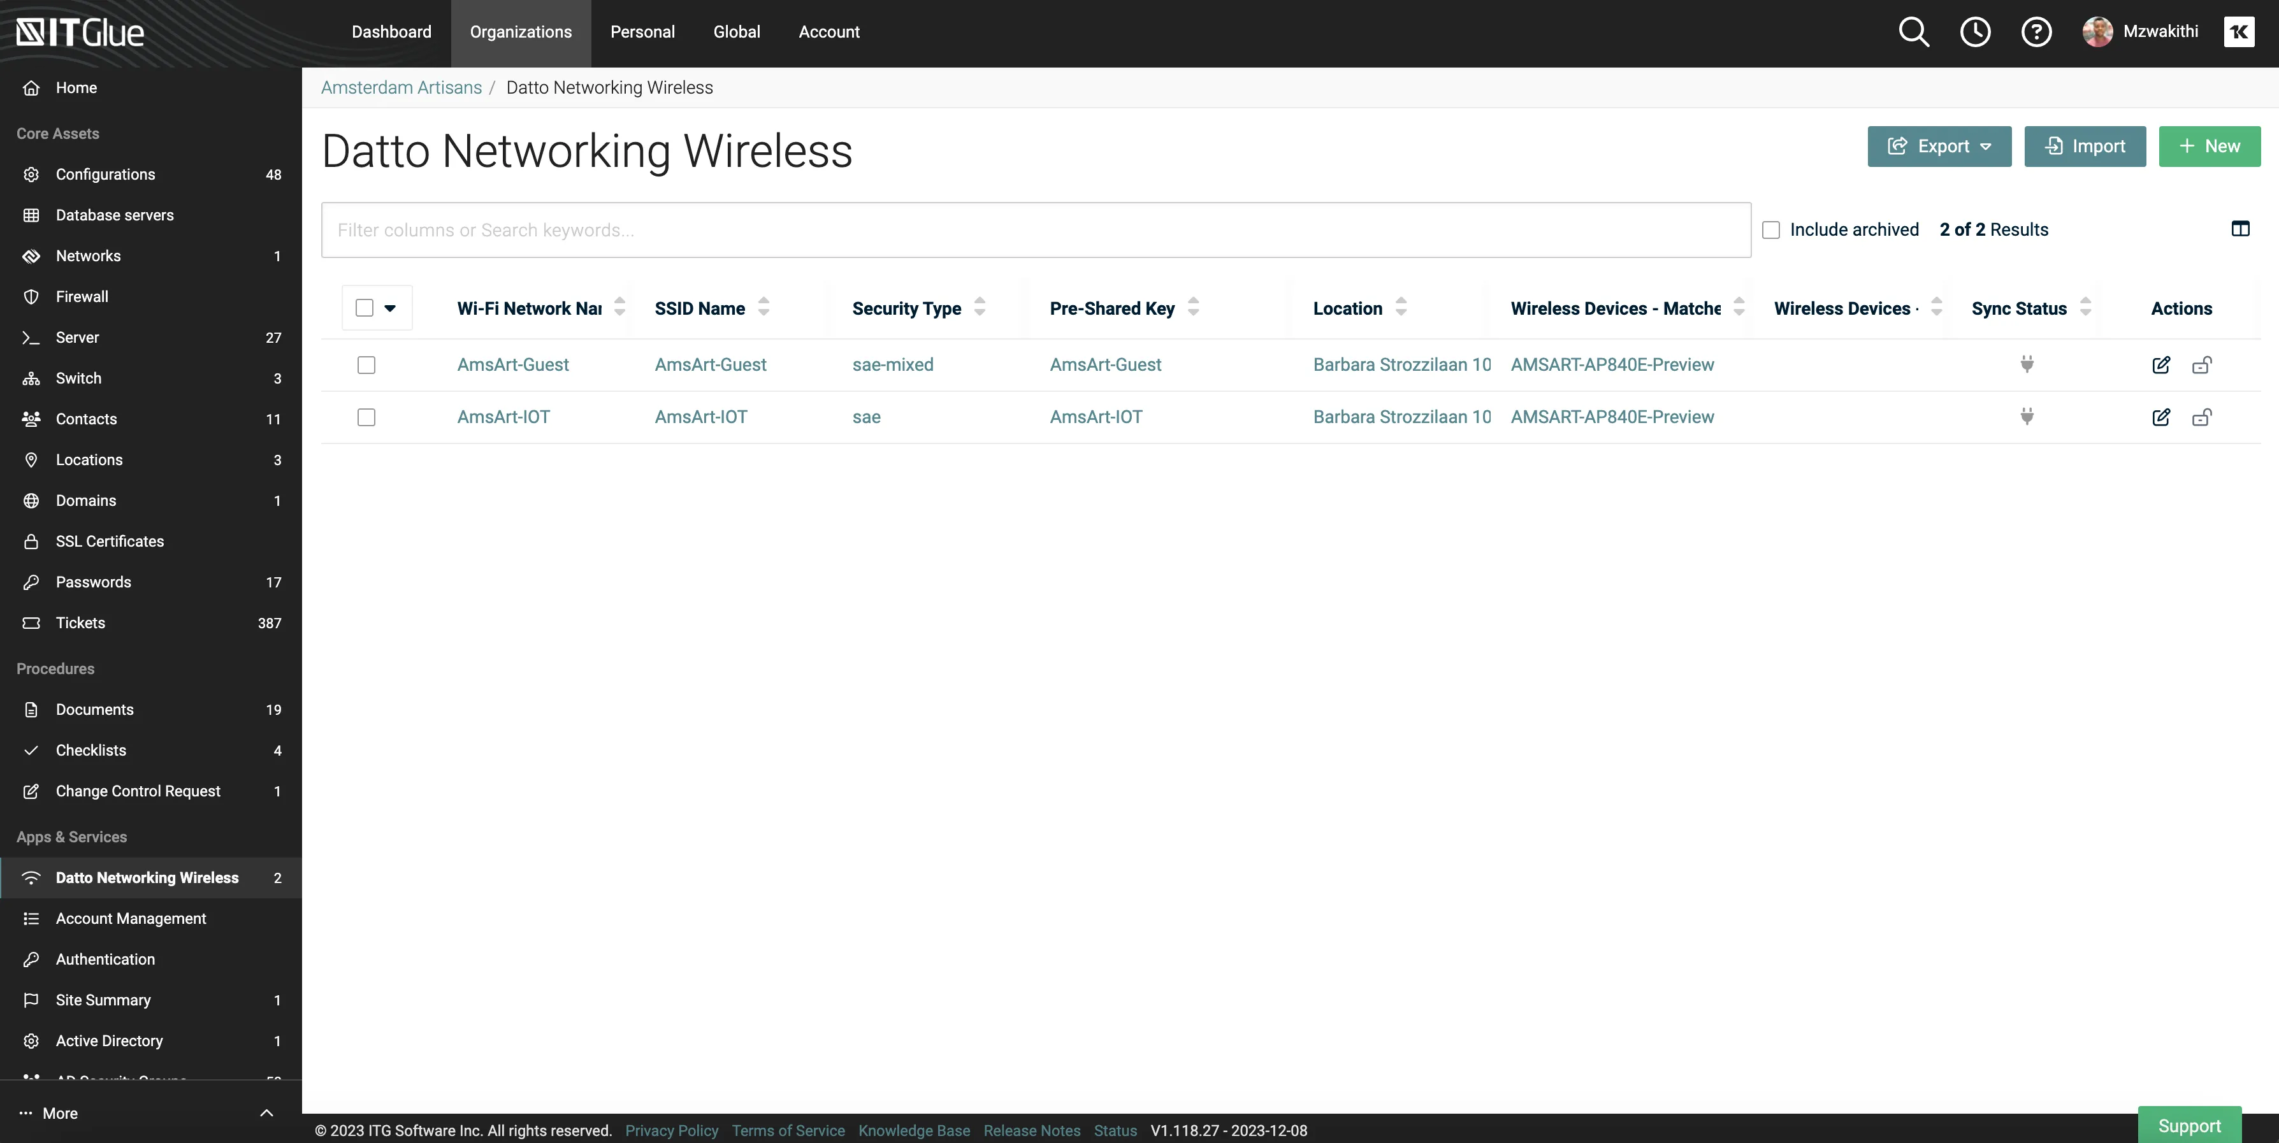Click edit icon for AmsArt-Guest row
Screen dimensions: 2279x1143
tap(2160, 364)
